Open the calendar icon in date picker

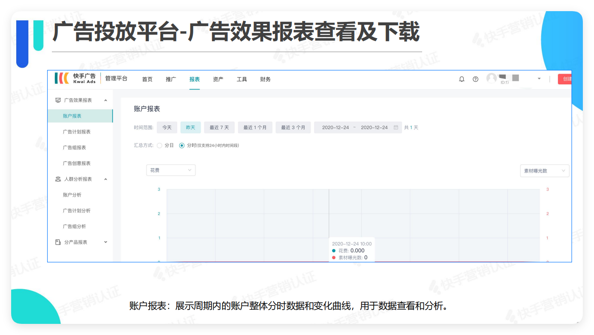(396, 127)
